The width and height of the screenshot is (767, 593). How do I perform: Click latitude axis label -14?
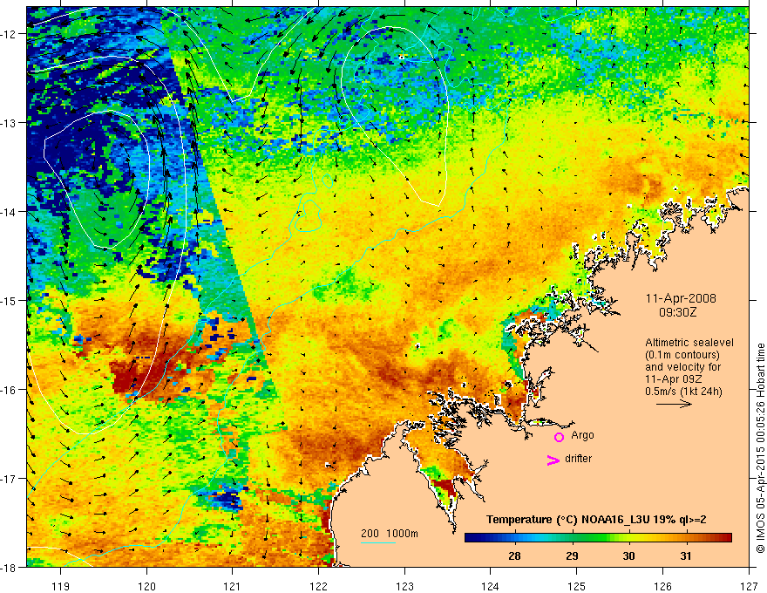(10, 212)
